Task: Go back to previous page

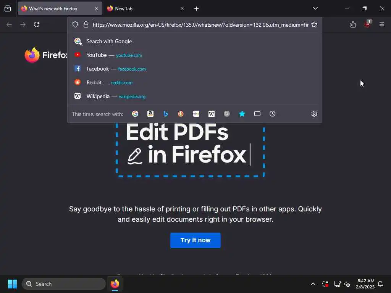Action: pyautogui.click(x=9, y=24)
